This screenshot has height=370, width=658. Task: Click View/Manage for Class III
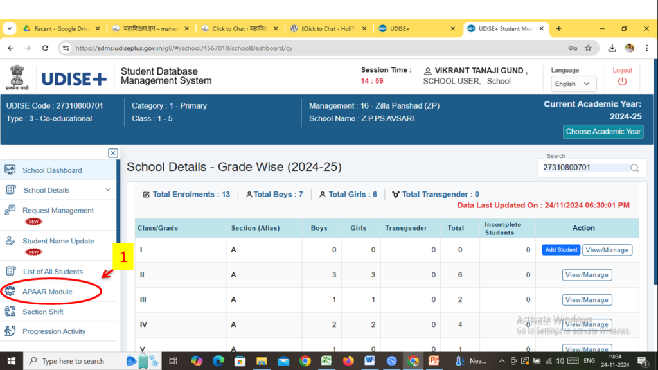click(587, 300)
